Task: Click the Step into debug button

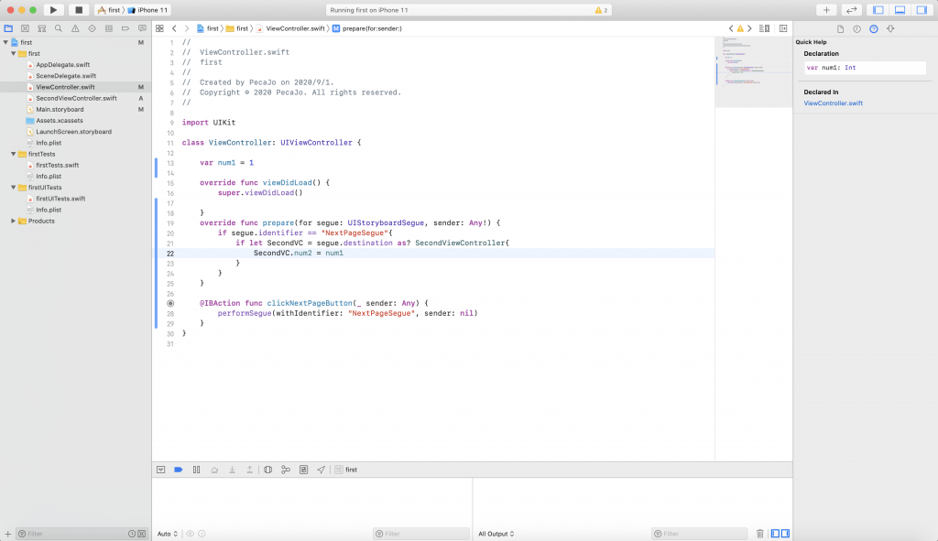Action: point(232,470)
